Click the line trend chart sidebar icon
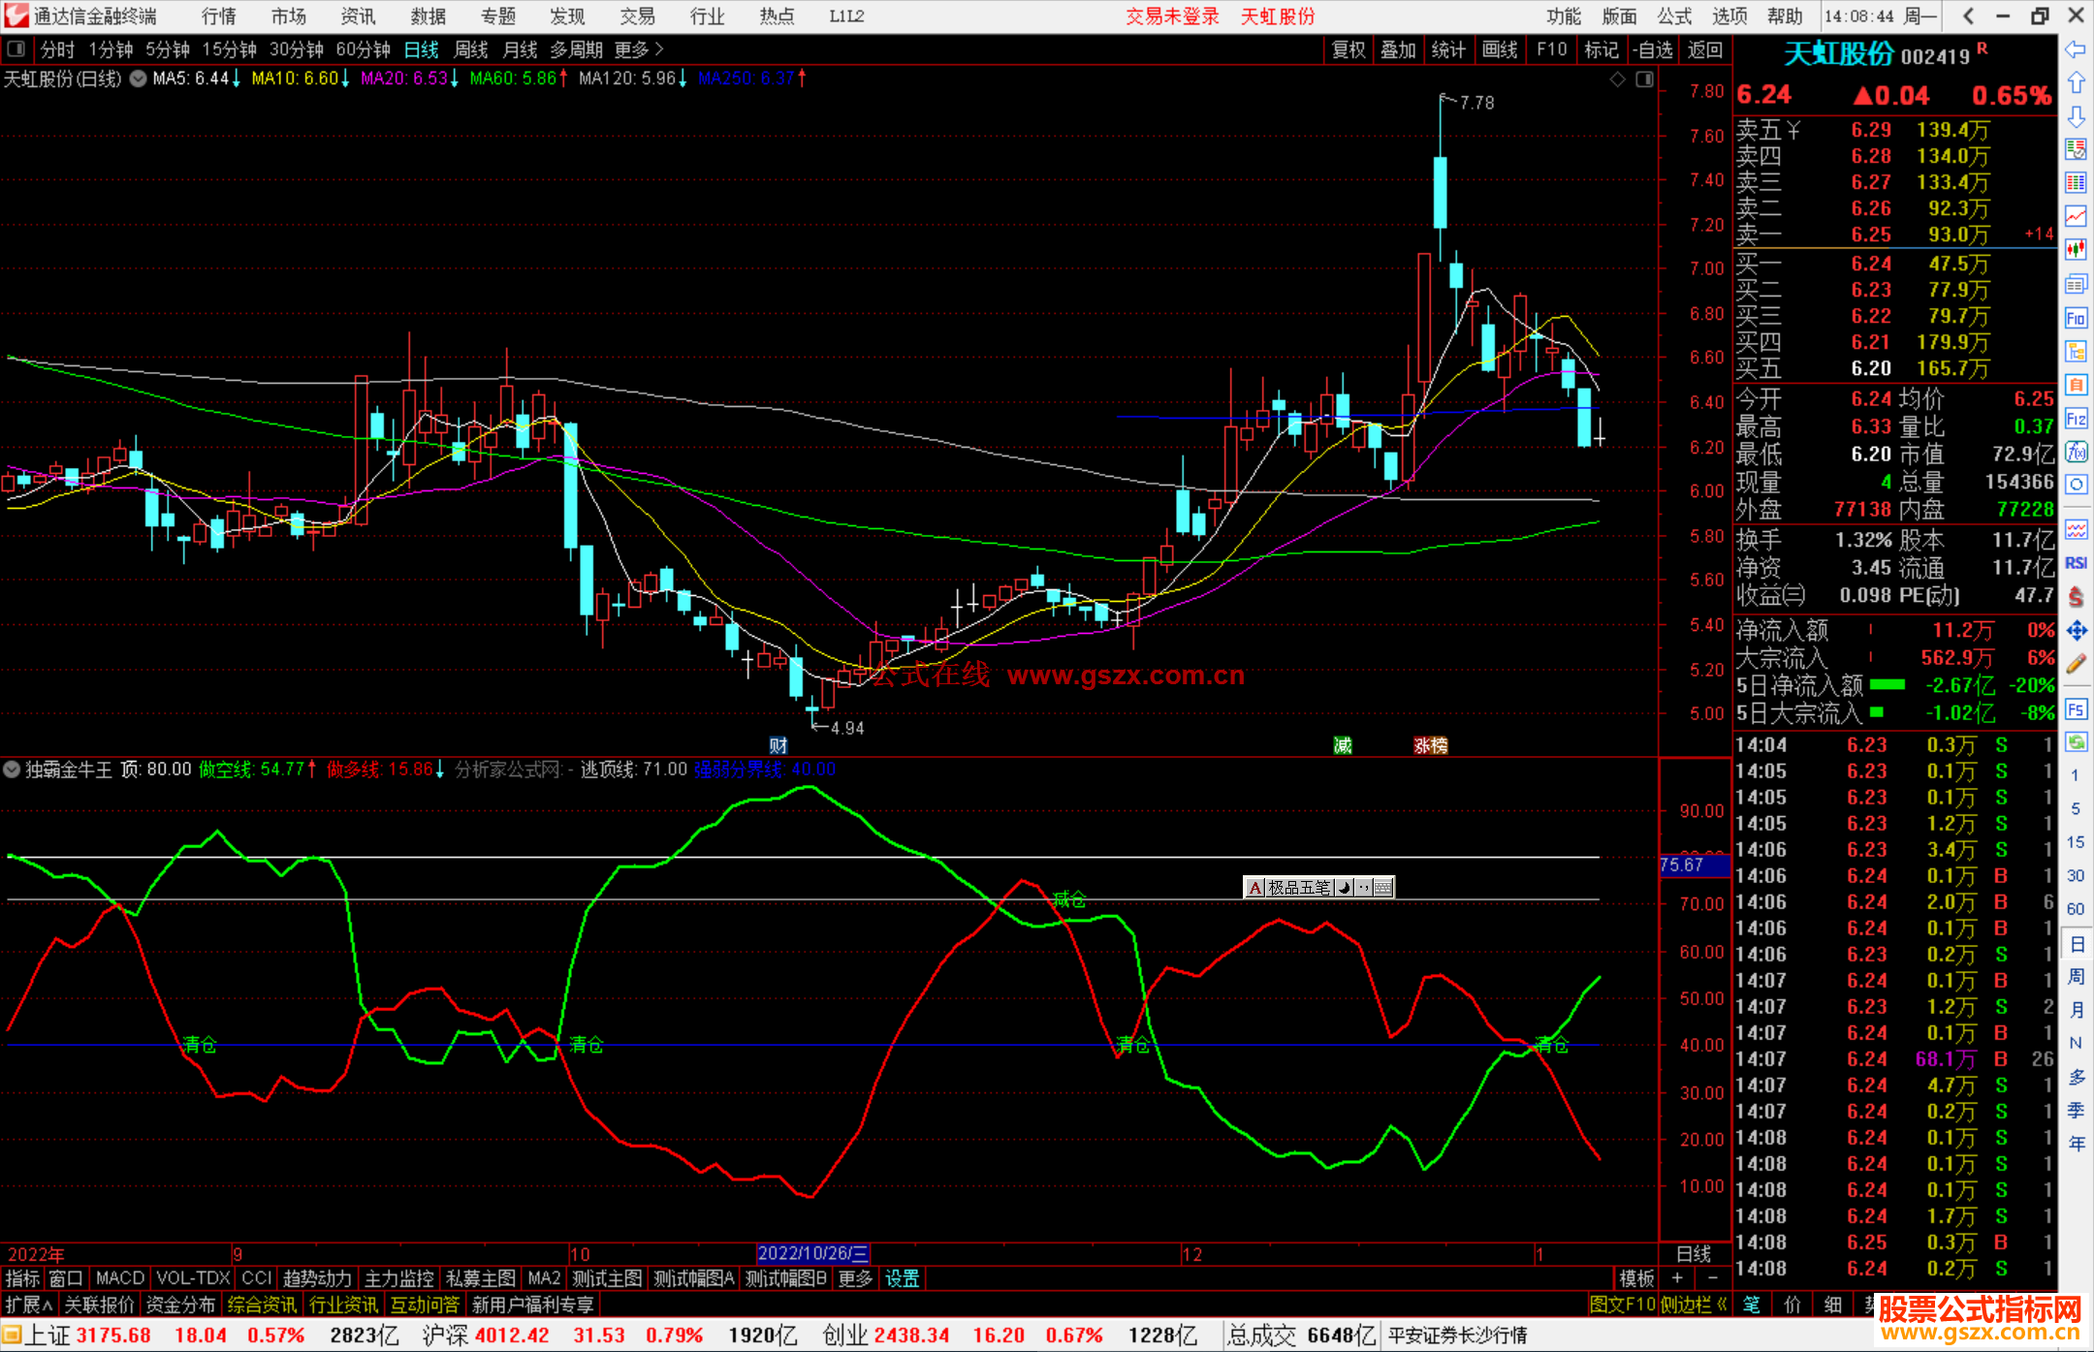2094x1352 pixels. 2076,216
